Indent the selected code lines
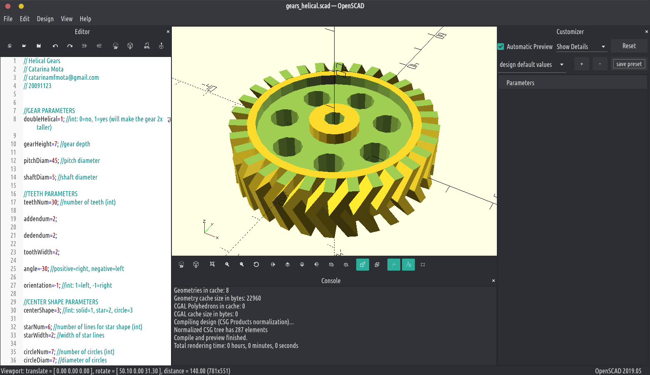The height and width of the screenshot is (375, 650). pos(99,46)
